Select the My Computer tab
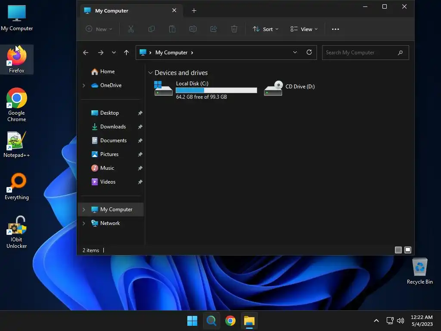The image size is (441, 331). point(131,11)
